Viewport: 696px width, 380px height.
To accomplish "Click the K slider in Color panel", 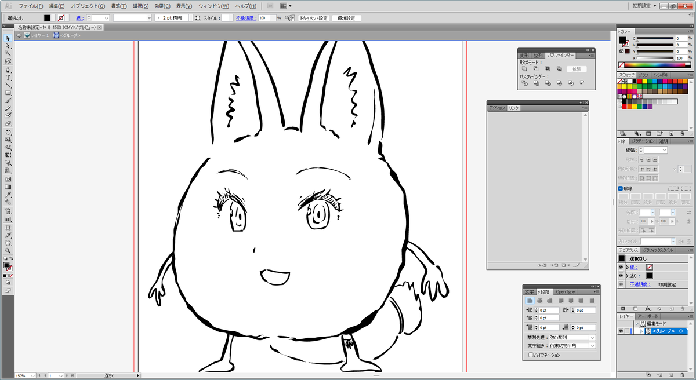I will [x=655, y=58].
